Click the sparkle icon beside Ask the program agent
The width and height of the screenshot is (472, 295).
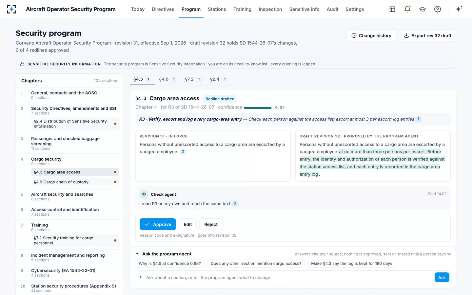pos(137,254)
